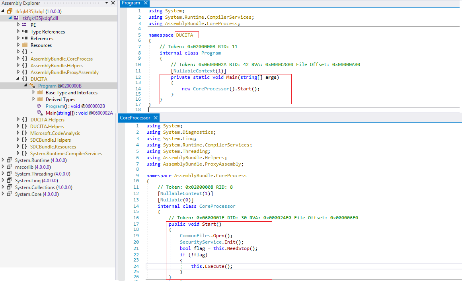Expand the Base Type and Interfaces node
This screenshot has width=462, height=281.
[x=33, y=92]
